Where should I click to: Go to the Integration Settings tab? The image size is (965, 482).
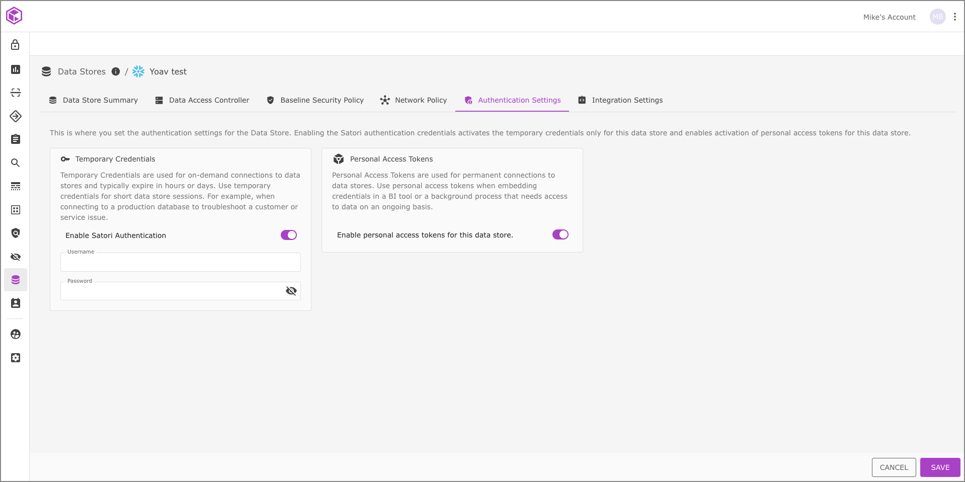click(620, 100)
